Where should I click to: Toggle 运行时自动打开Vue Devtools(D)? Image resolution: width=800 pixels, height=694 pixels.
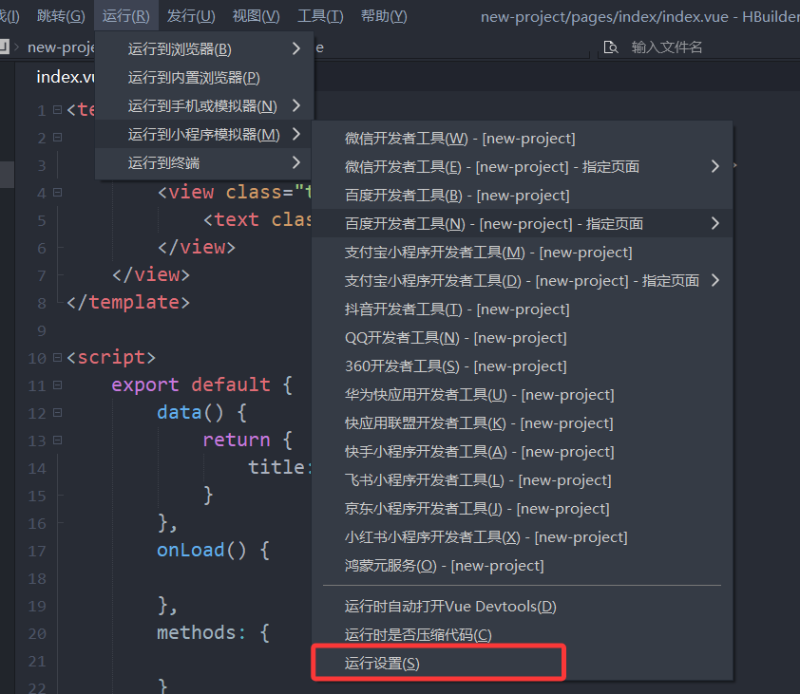point(523,607)
